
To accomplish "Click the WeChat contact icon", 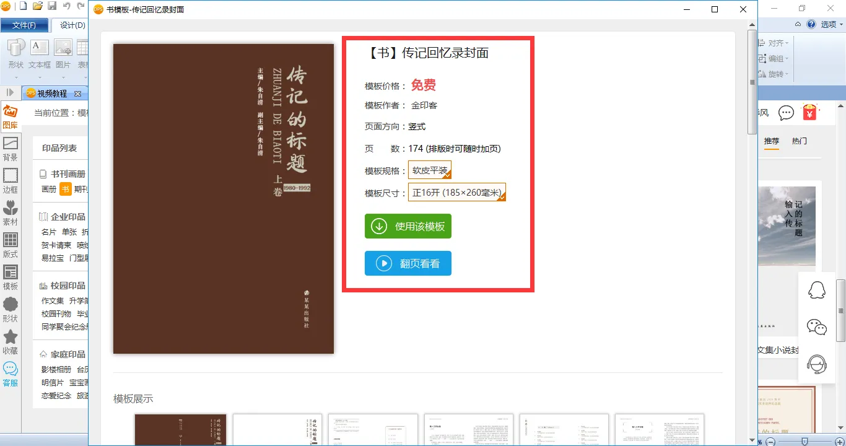I will [x=817, y=326].
